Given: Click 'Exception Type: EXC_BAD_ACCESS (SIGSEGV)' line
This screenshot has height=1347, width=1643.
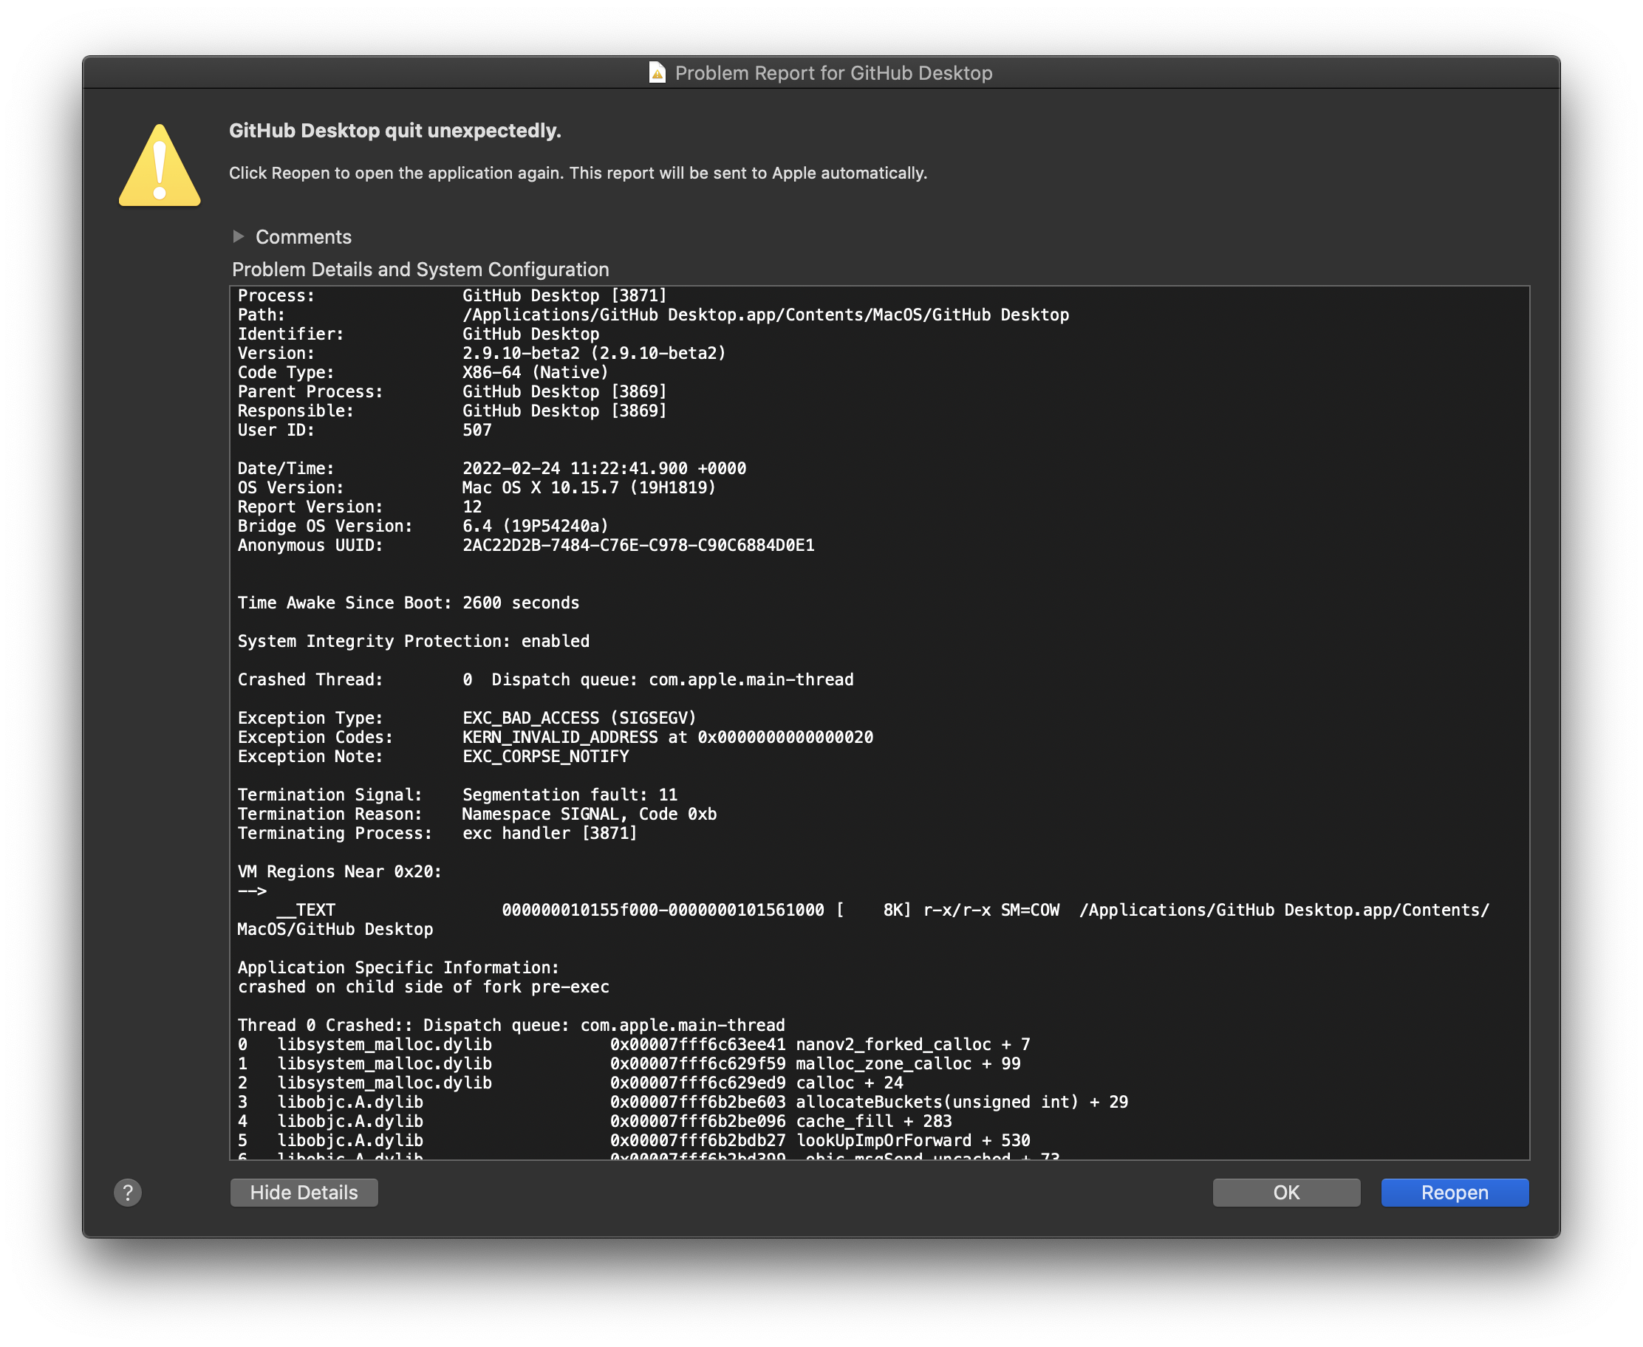Looking at the screenshot, I should pos(466,718).
